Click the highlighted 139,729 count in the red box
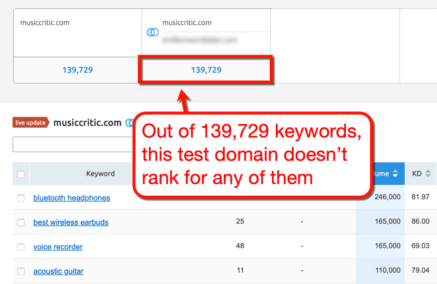The height and width of the screenshot is (284, 437). (x=205, y=70)
